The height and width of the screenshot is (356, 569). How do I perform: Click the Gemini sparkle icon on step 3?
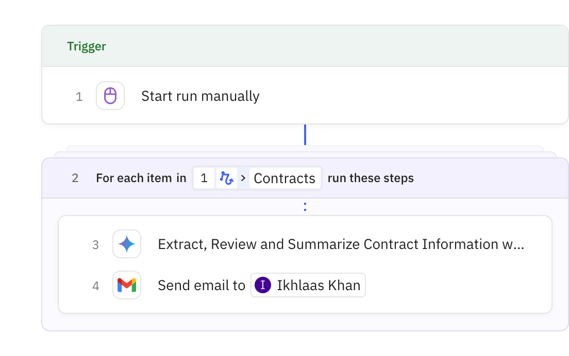127,244
